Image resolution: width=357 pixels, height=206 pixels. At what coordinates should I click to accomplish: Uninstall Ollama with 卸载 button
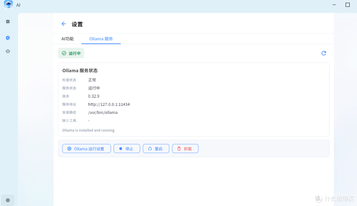pos(185,149)
